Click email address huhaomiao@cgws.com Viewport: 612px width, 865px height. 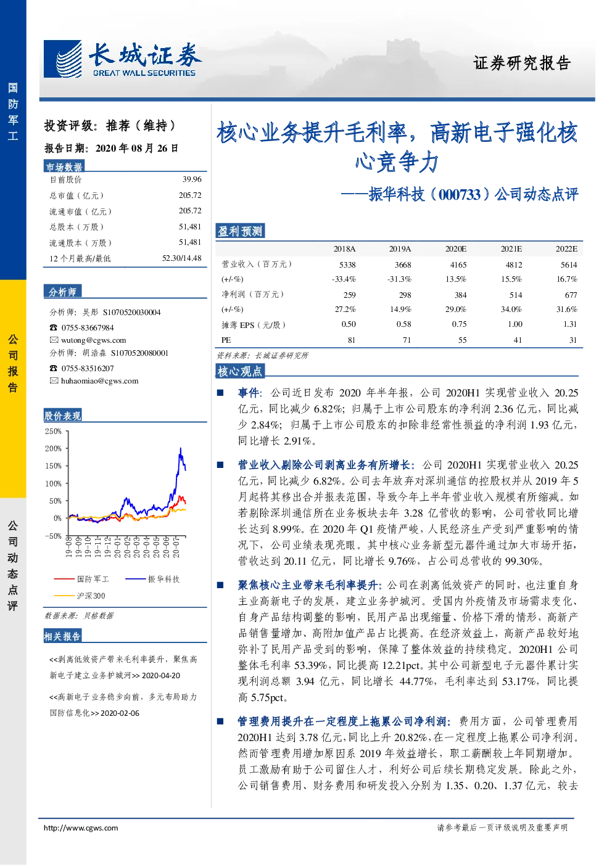(99, 380)
